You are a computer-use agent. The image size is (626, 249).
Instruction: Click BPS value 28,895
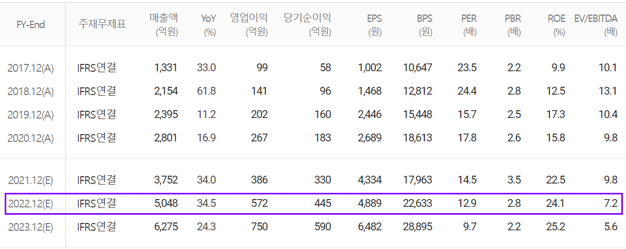pos(418,227)
